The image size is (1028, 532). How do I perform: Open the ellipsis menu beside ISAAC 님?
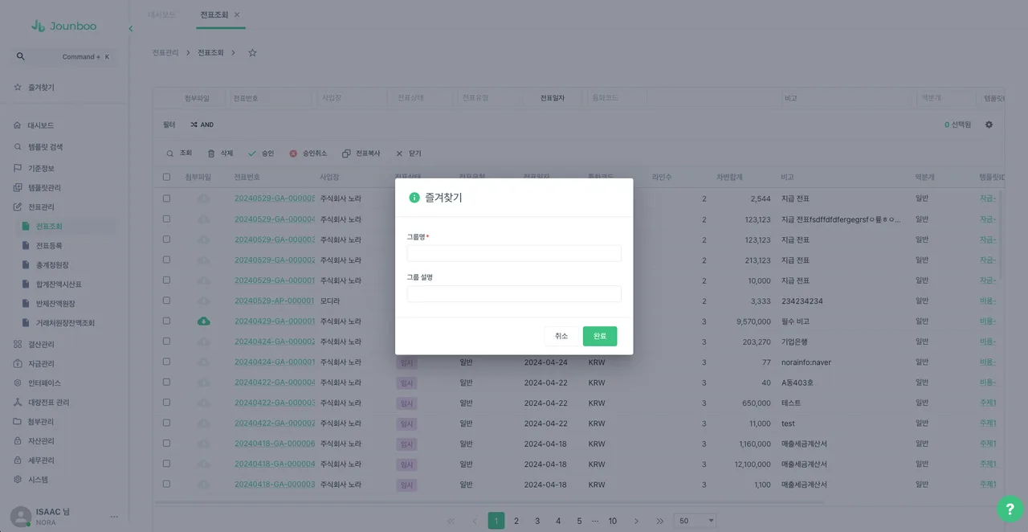tap(114, 517)
